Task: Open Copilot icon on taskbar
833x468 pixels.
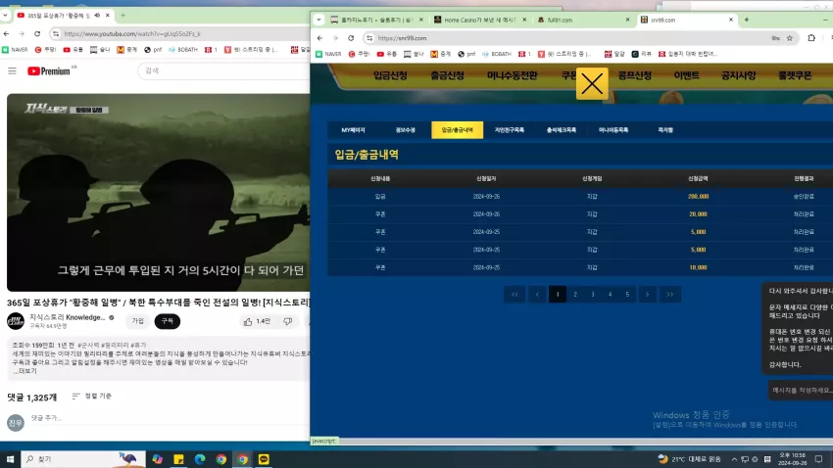Action: pyautogui.click(x=157, y=459)
